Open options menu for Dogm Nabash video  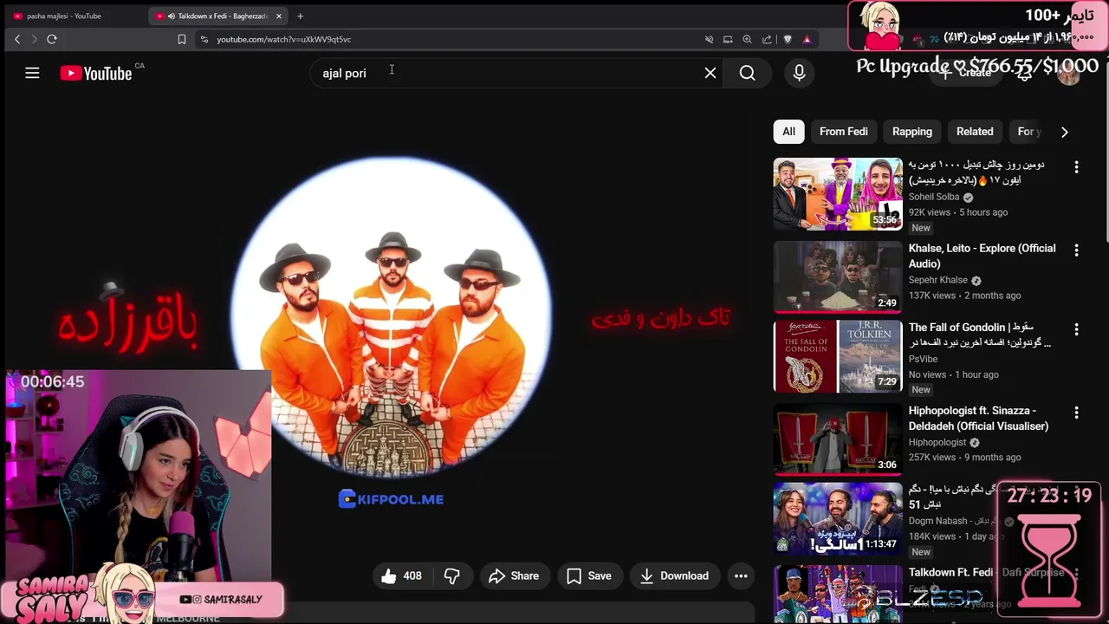[1076, 491]
